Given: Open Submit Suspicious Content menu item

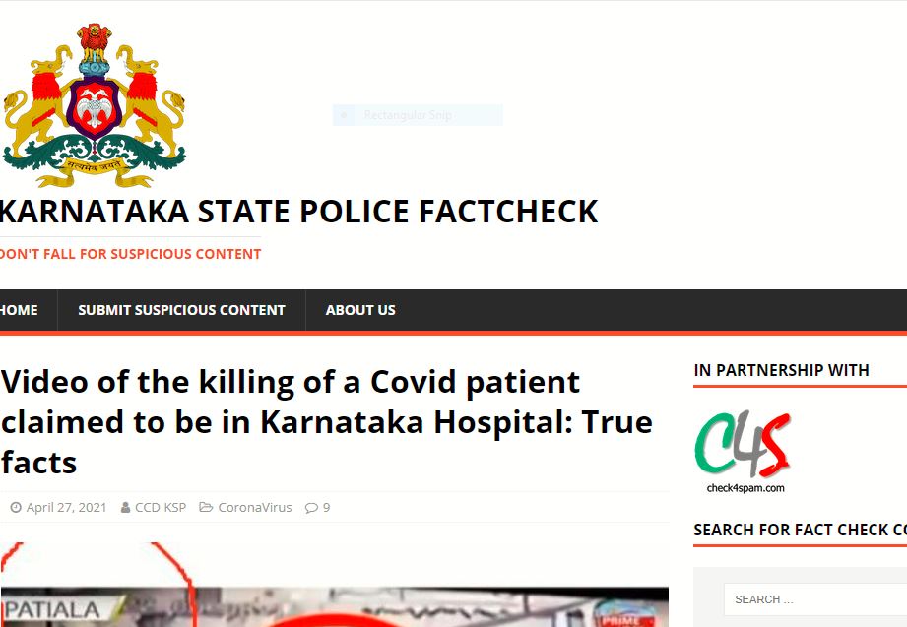Looking at the screenshot, I should [x=181, y=310].
